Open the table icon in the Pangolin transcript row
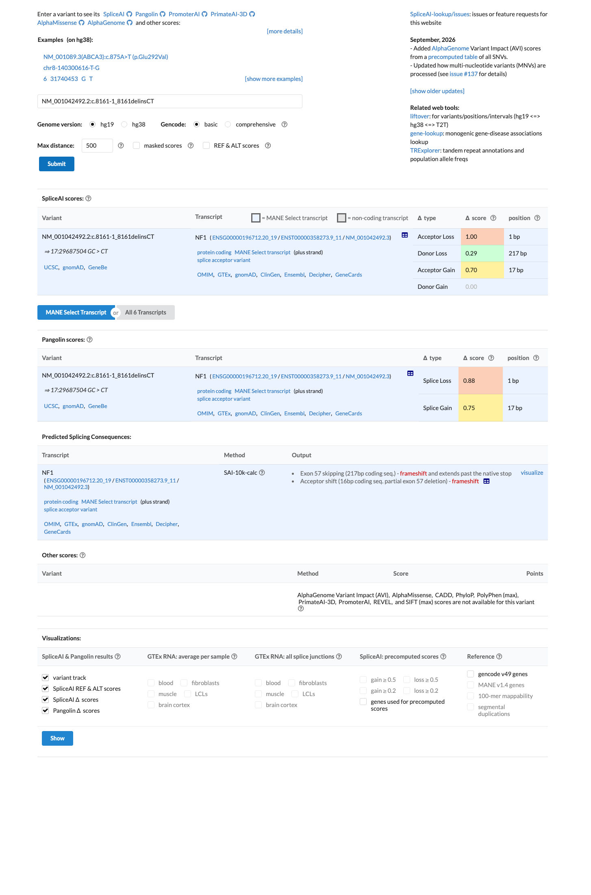 click(411, 373)
